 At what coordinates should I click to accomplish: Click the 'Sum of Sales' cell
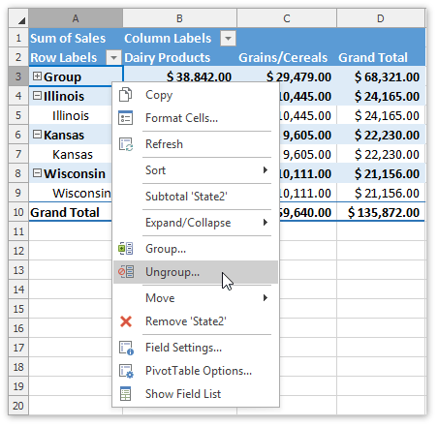[76, 39]
